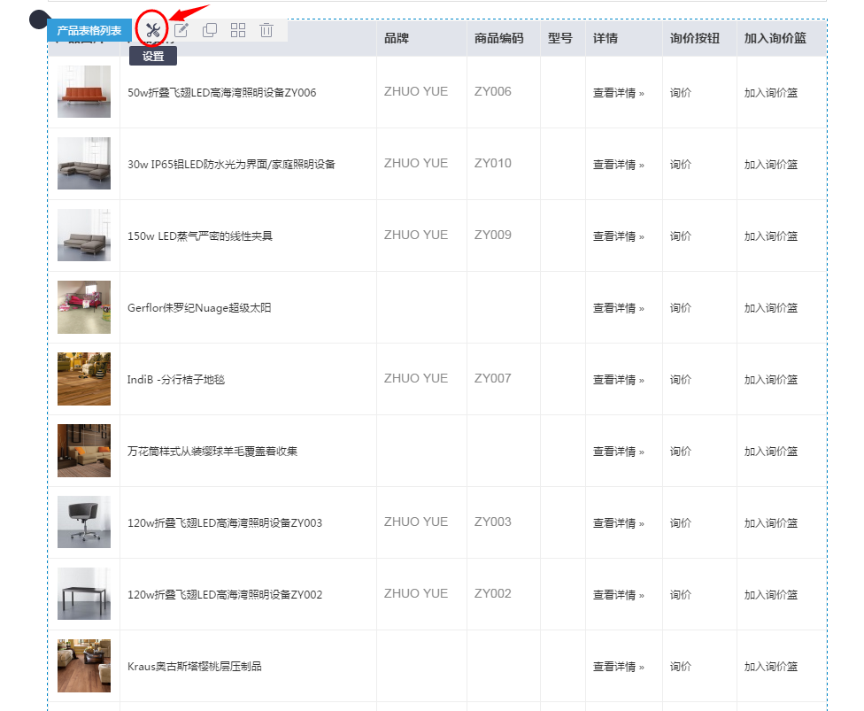Click 询价 for the ZY010 product
864x711 pixels.
[x=680, y=164]
